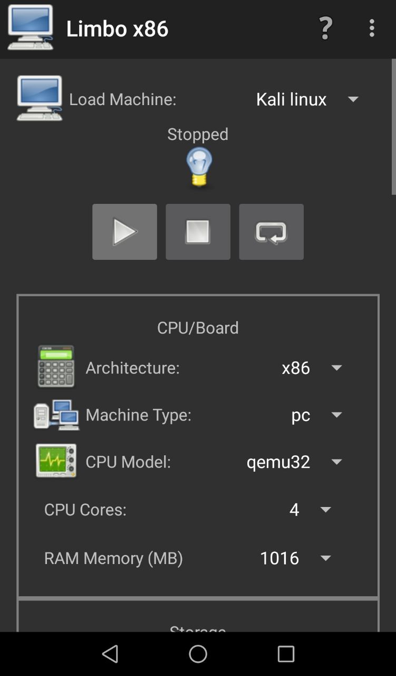Click the Load Machine computer icon
This screenshot has width=396, height=676.
pyautogui.click(x=40, y=98)
